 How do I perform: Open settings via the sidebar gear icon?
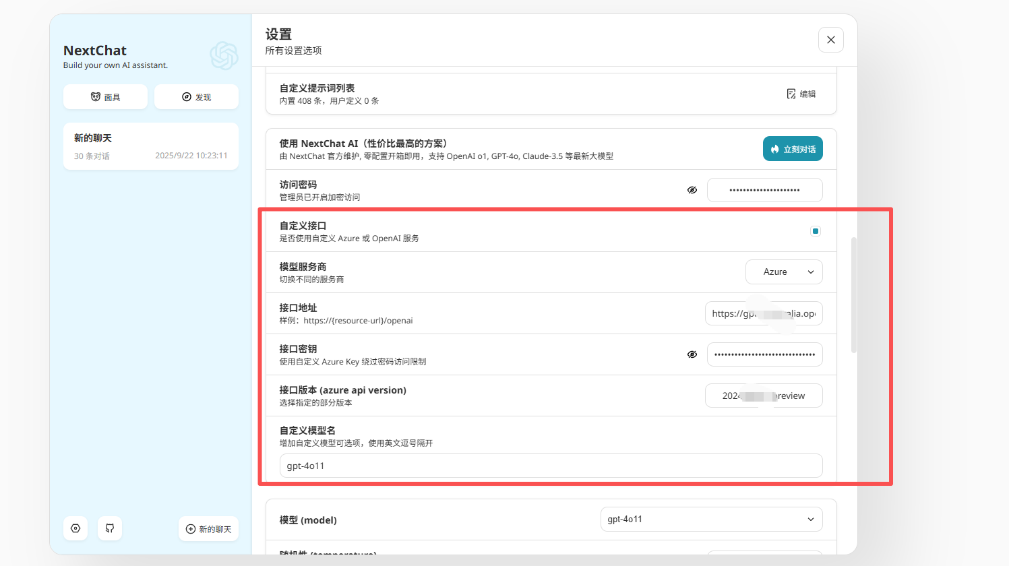coord(75,528)
